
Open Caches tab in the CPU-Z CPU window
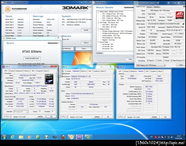point(12,71)
